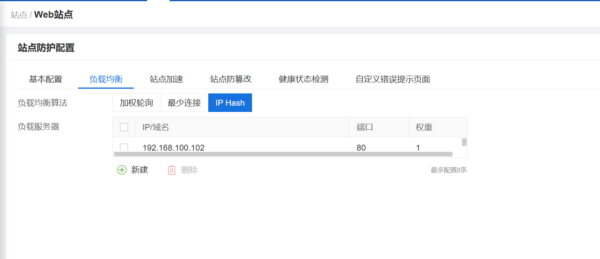Click the 192.168.100.102 server entry
Image resolution: width=600 pixels, height=259 pixels.
tap(174, 148)
